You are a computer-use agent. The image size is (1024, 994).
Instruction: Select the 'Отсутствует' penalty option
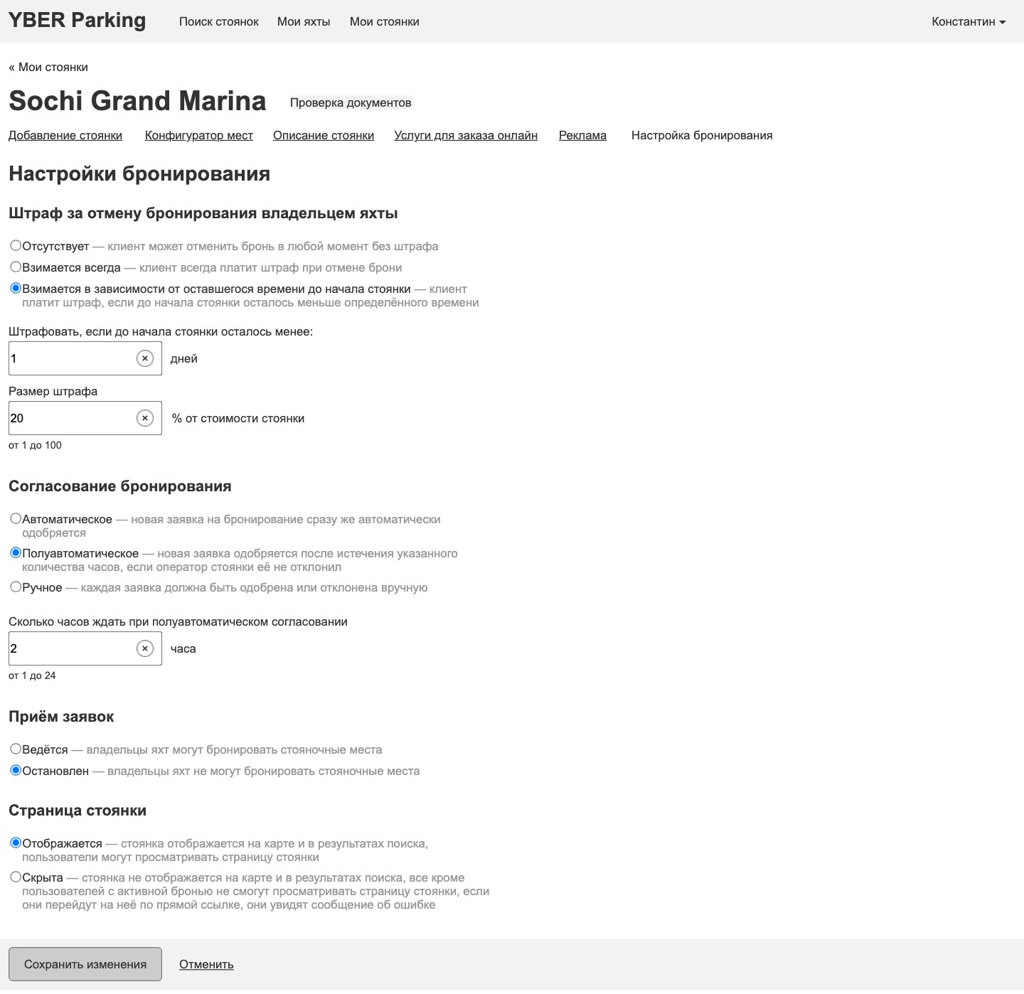tap(16, 245)
